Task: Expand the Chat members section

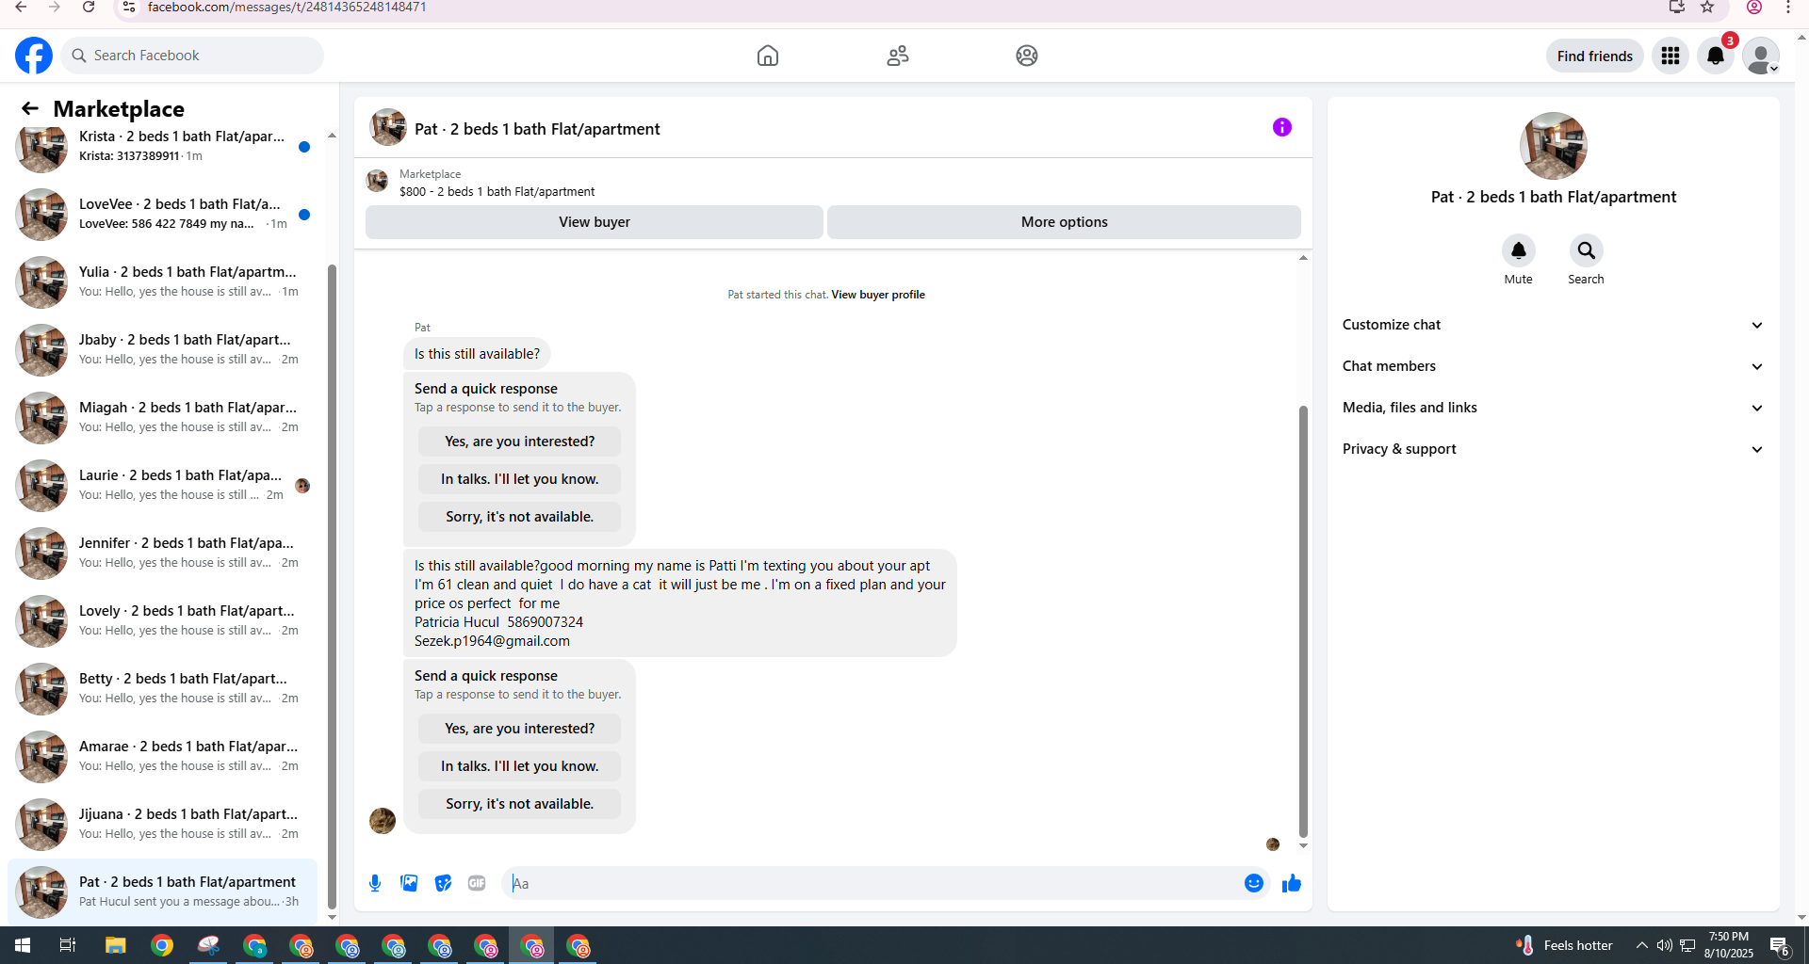Action: tap(1553, 366)
